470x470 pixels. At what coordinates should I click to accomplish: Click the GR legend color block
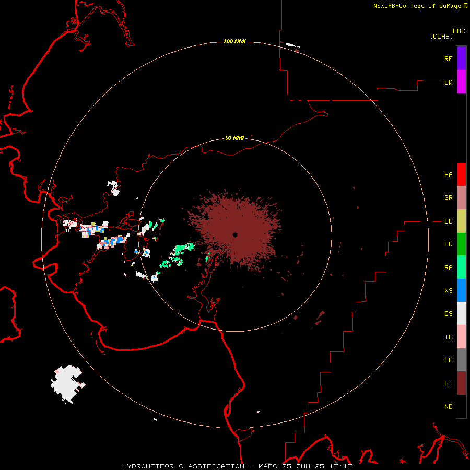tap(461, 198)
